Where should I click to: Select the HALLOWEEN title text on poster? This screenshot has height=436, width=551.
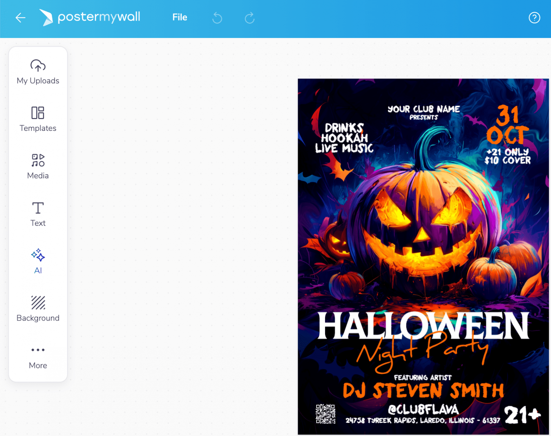click(x=423, y=326)
